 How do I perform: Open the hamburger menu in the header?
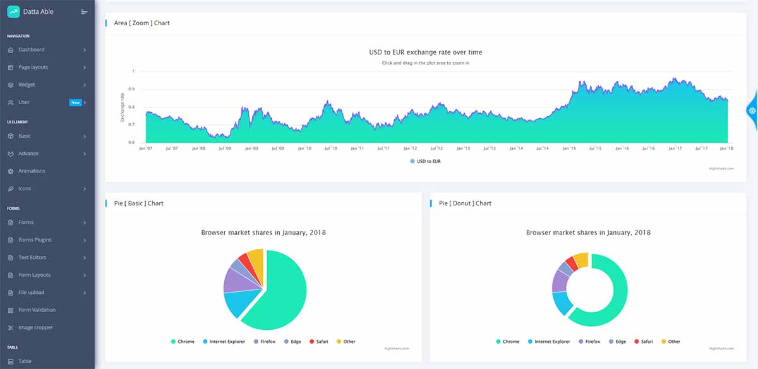coord(84,11)
